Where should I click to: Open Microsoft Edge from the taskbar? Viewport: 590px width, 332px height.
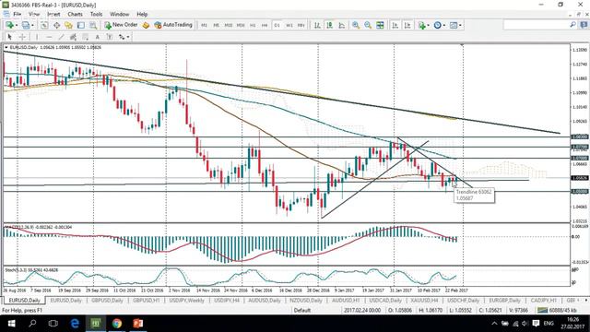tap(75, 324)
